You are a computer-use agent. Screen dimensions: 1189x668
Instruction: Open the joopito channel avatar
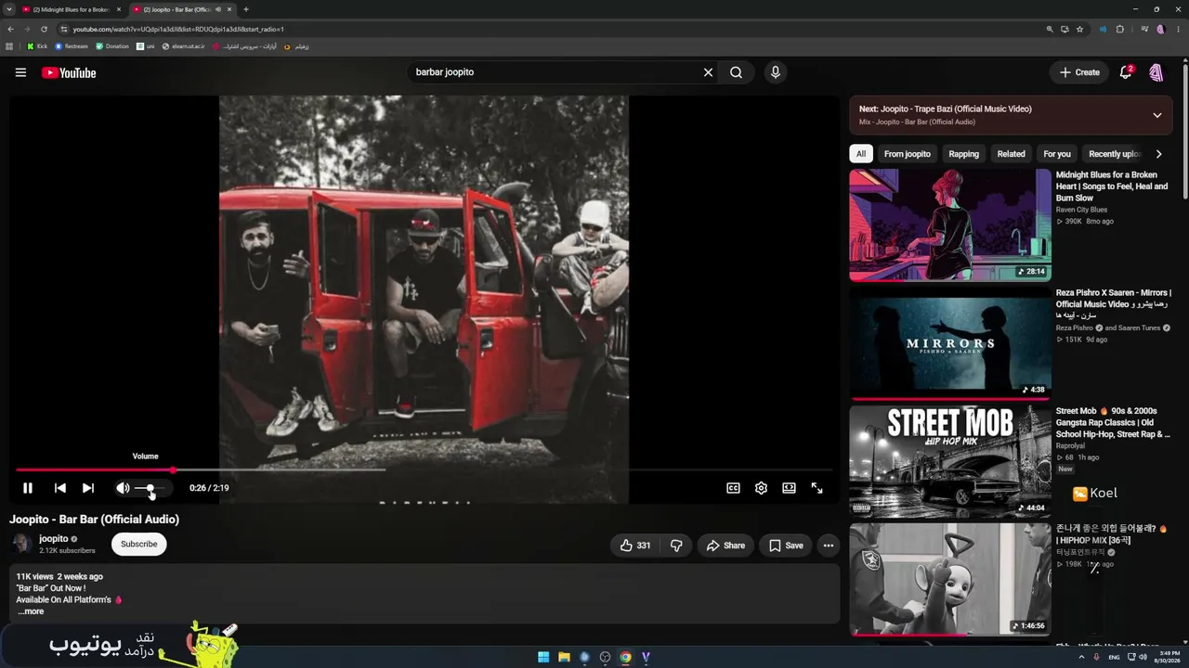[x=21, y=545]
